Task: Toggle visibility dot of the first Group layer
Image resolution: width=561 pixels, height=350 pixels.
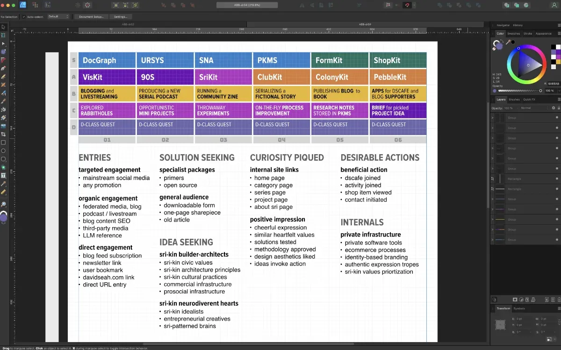Action: 557,118
